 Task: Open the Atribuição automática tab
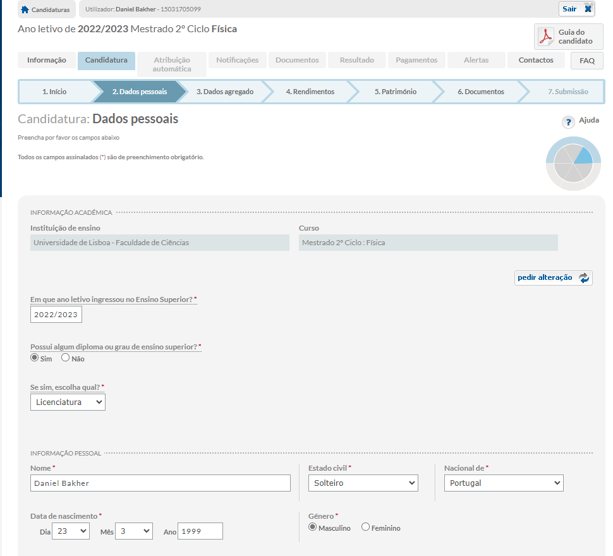coord(172,64)
